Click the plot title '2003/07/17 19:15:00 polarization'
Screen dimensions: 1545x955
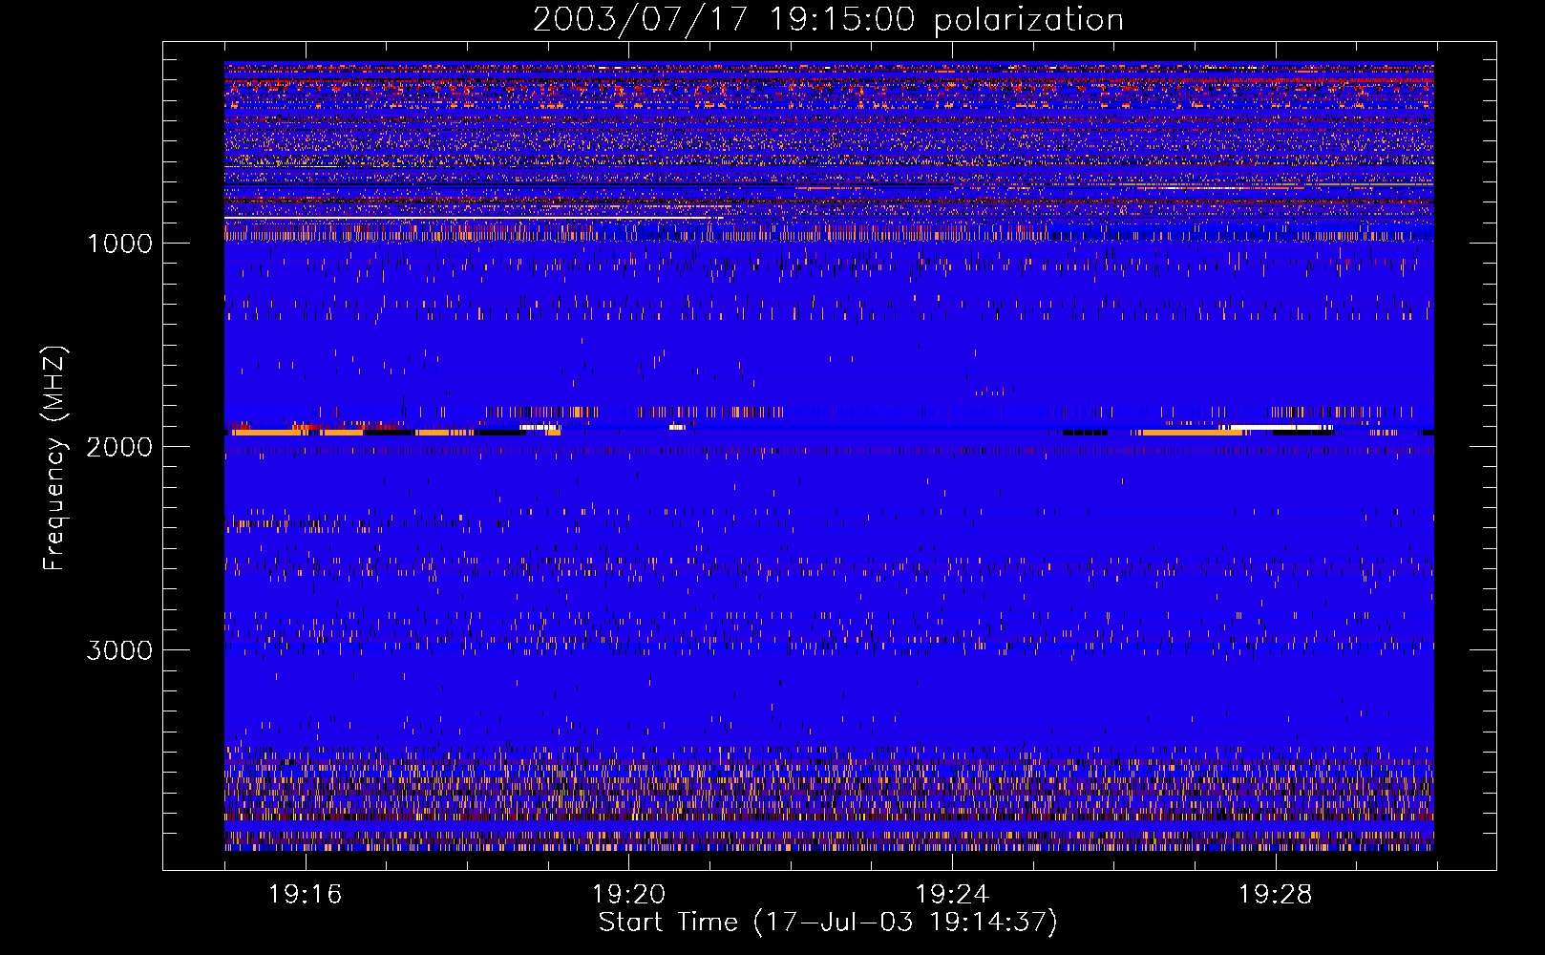(828, 19)
